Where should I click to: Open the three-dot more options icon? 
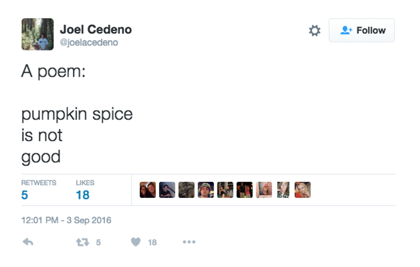tap(189, 242)
